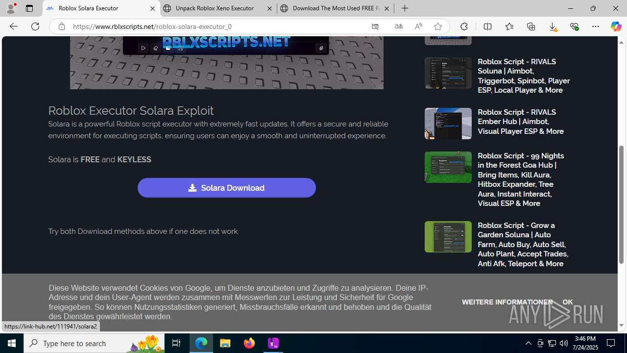Refresh the current page
627x353 pixels.
(x=35, y=26)
